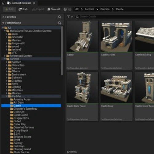154x154 pixels.
Task: Open the chevron dropdown after the Prefabs breadcrumb
Action: coord(113,10)
